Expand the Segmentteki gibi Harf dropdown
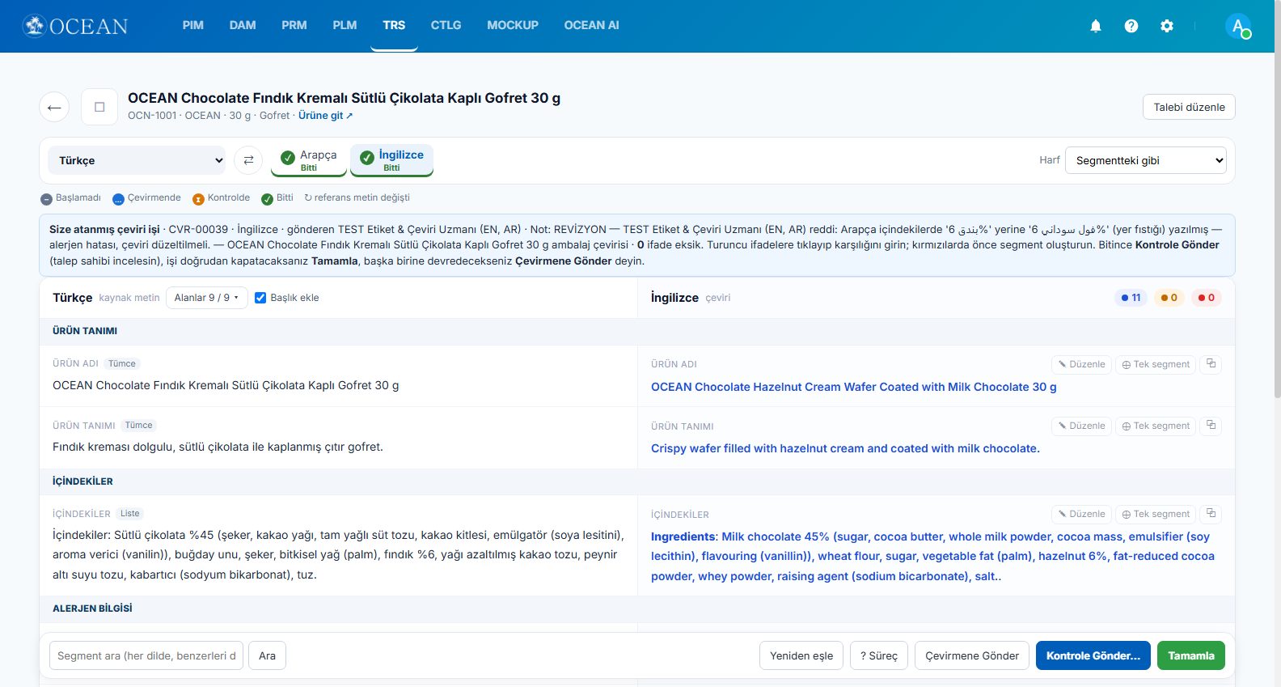 coord(1146,160)
